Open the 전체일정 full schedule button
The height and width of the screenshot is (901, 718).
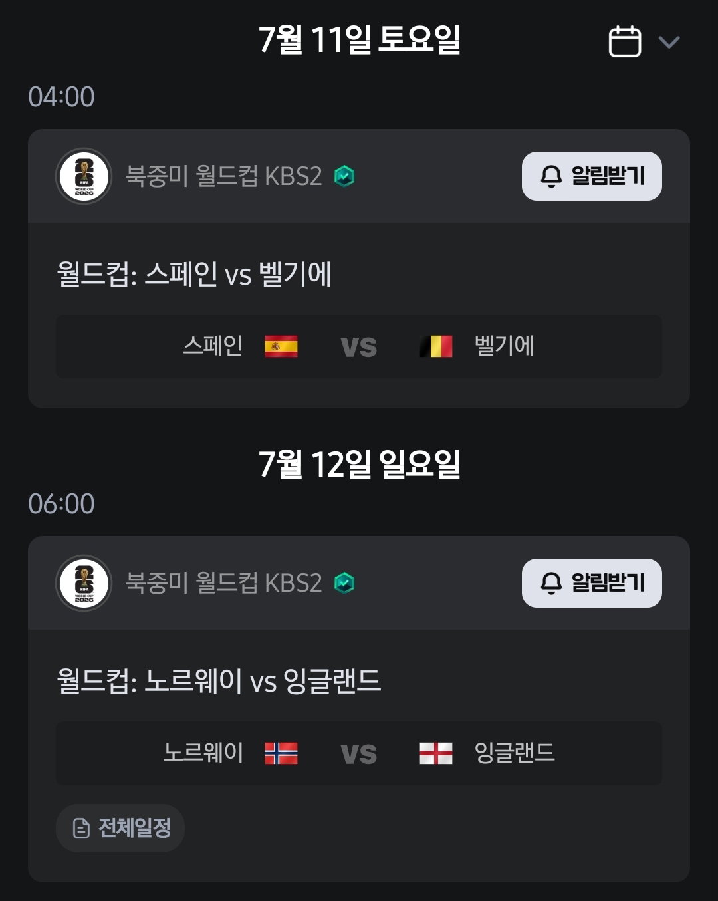point(120,828)
